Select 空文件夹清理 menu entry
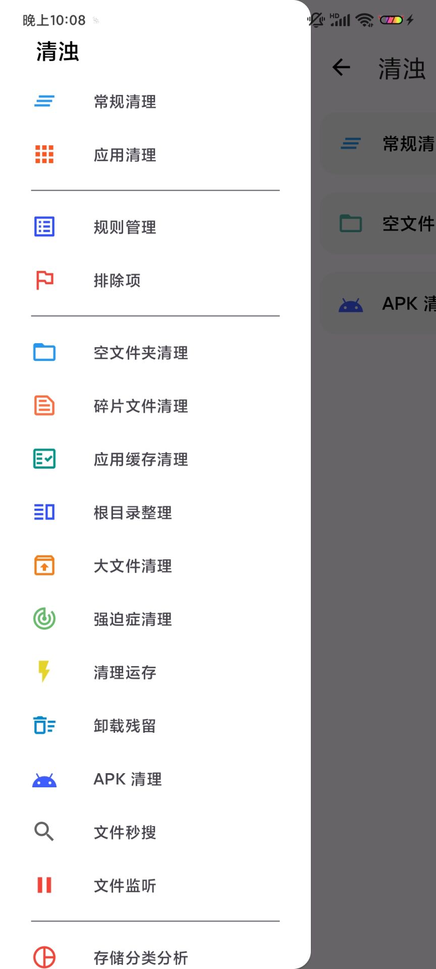This screenshot has width=436, height=969. point(141,353)
